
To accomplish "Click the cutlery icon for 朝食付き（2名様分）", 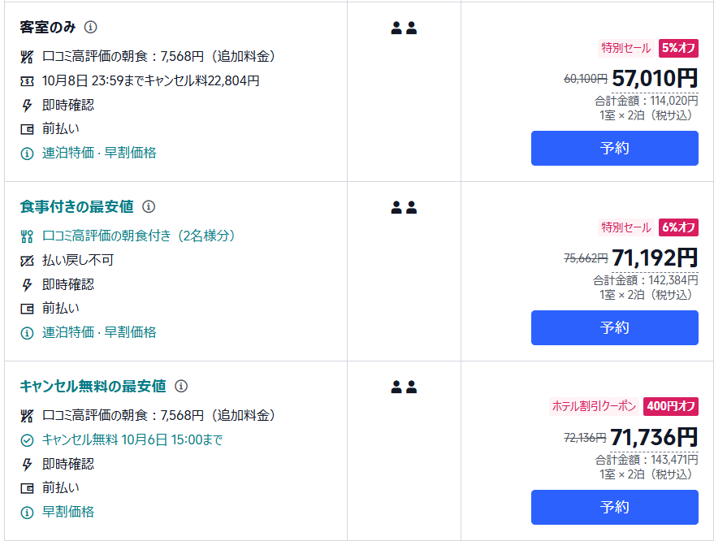I will pyautogui.click(x=27, y=236).
